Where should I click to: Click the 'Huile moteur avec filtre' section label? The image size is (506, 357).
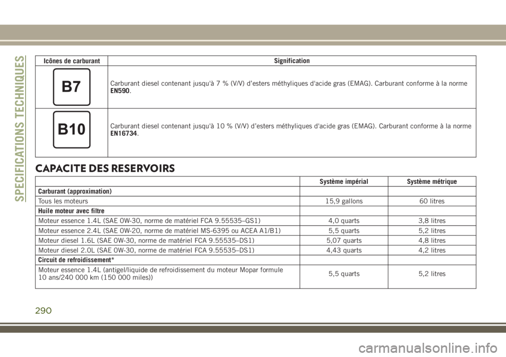point(71,211)
